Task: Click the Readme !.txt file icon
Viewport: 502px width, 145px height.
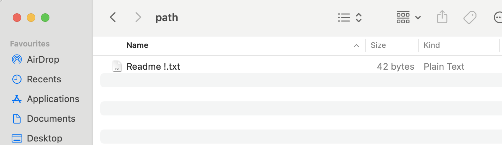Action: pos(117,66)
